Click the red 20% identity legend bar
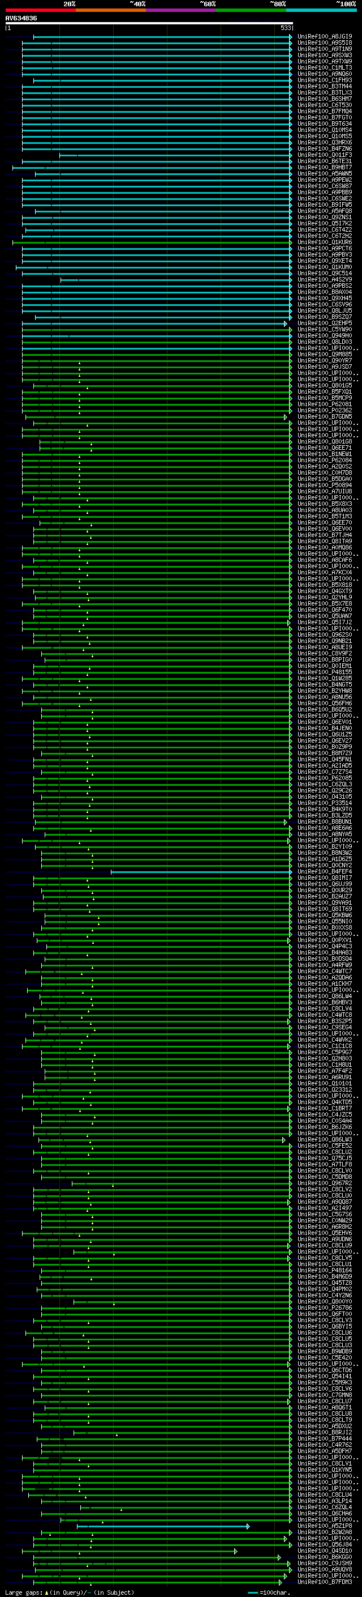This screenshot has width=362, height=1597. [40, 10]
